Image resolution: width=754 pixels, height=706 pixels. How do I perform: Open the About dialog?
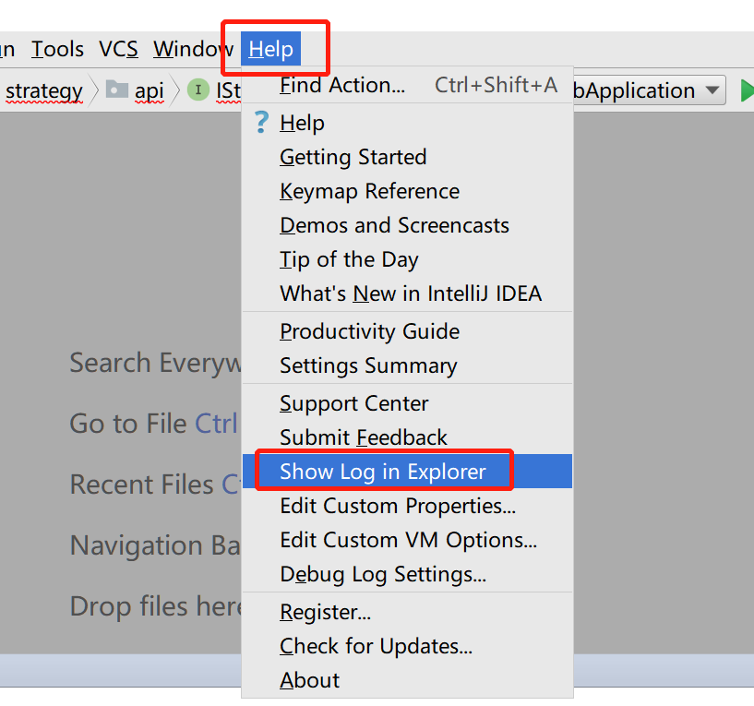(309, 680)
